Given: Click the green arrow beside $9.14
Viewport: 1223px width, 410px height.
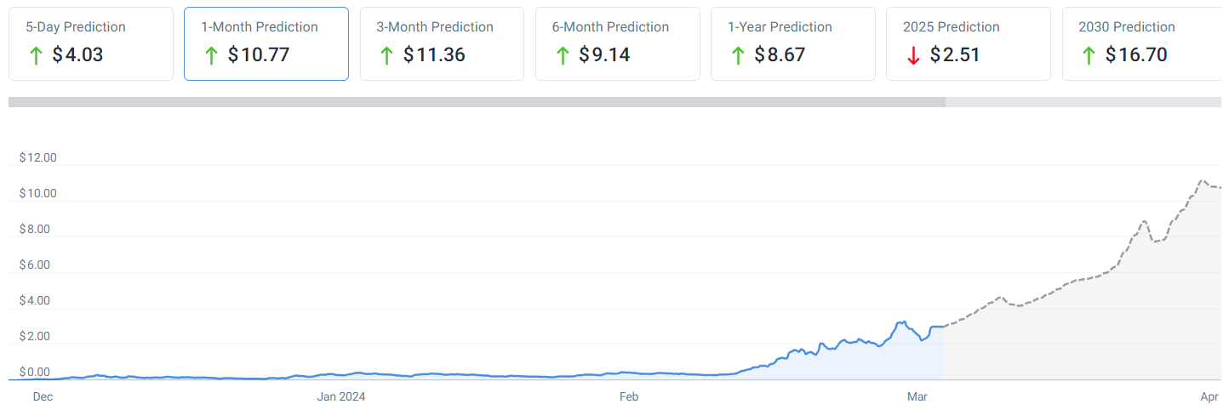Looking at the screenshot, I should click(562, 55).
